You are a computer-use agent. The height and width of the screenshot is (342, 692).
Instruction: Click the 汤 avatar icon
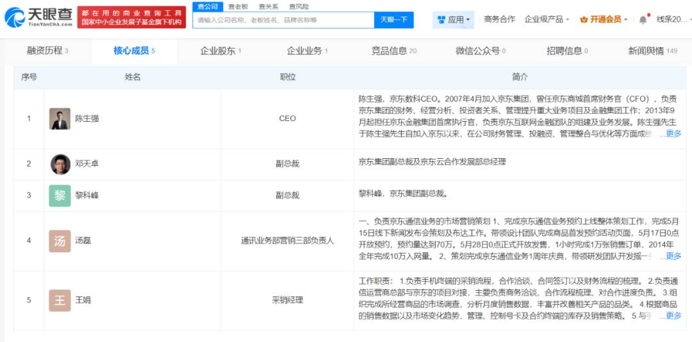(x=60, y=241)
